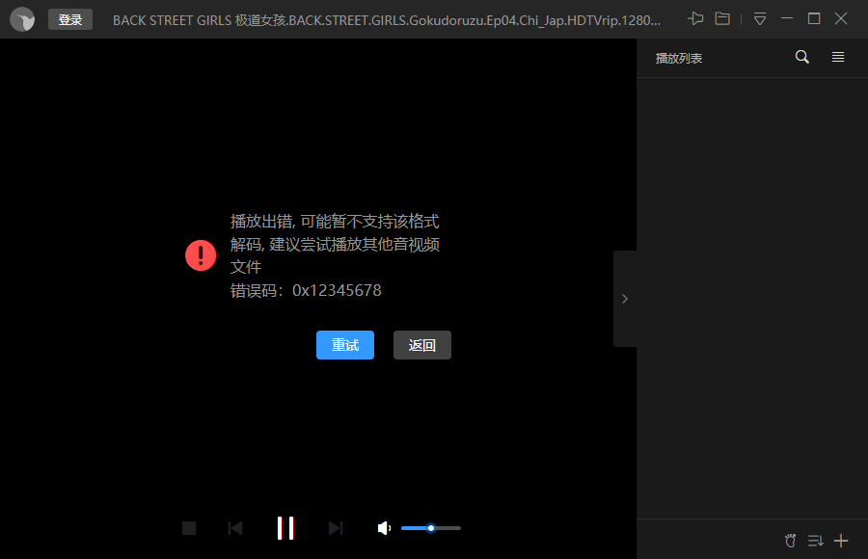Set a sleep timer with the alarm icon

coord(790,541)
